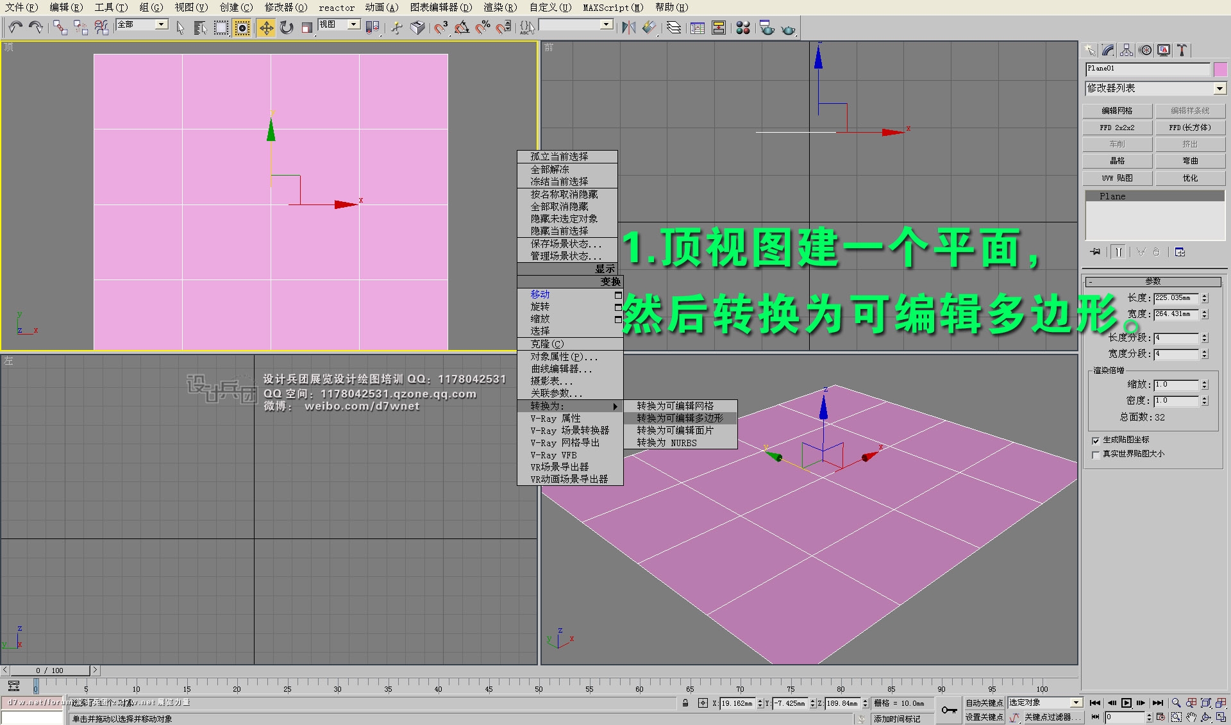This screenshot has height=725, width=1231.
Task: Toggle the Spinner Snap icon
Action: 504,28
